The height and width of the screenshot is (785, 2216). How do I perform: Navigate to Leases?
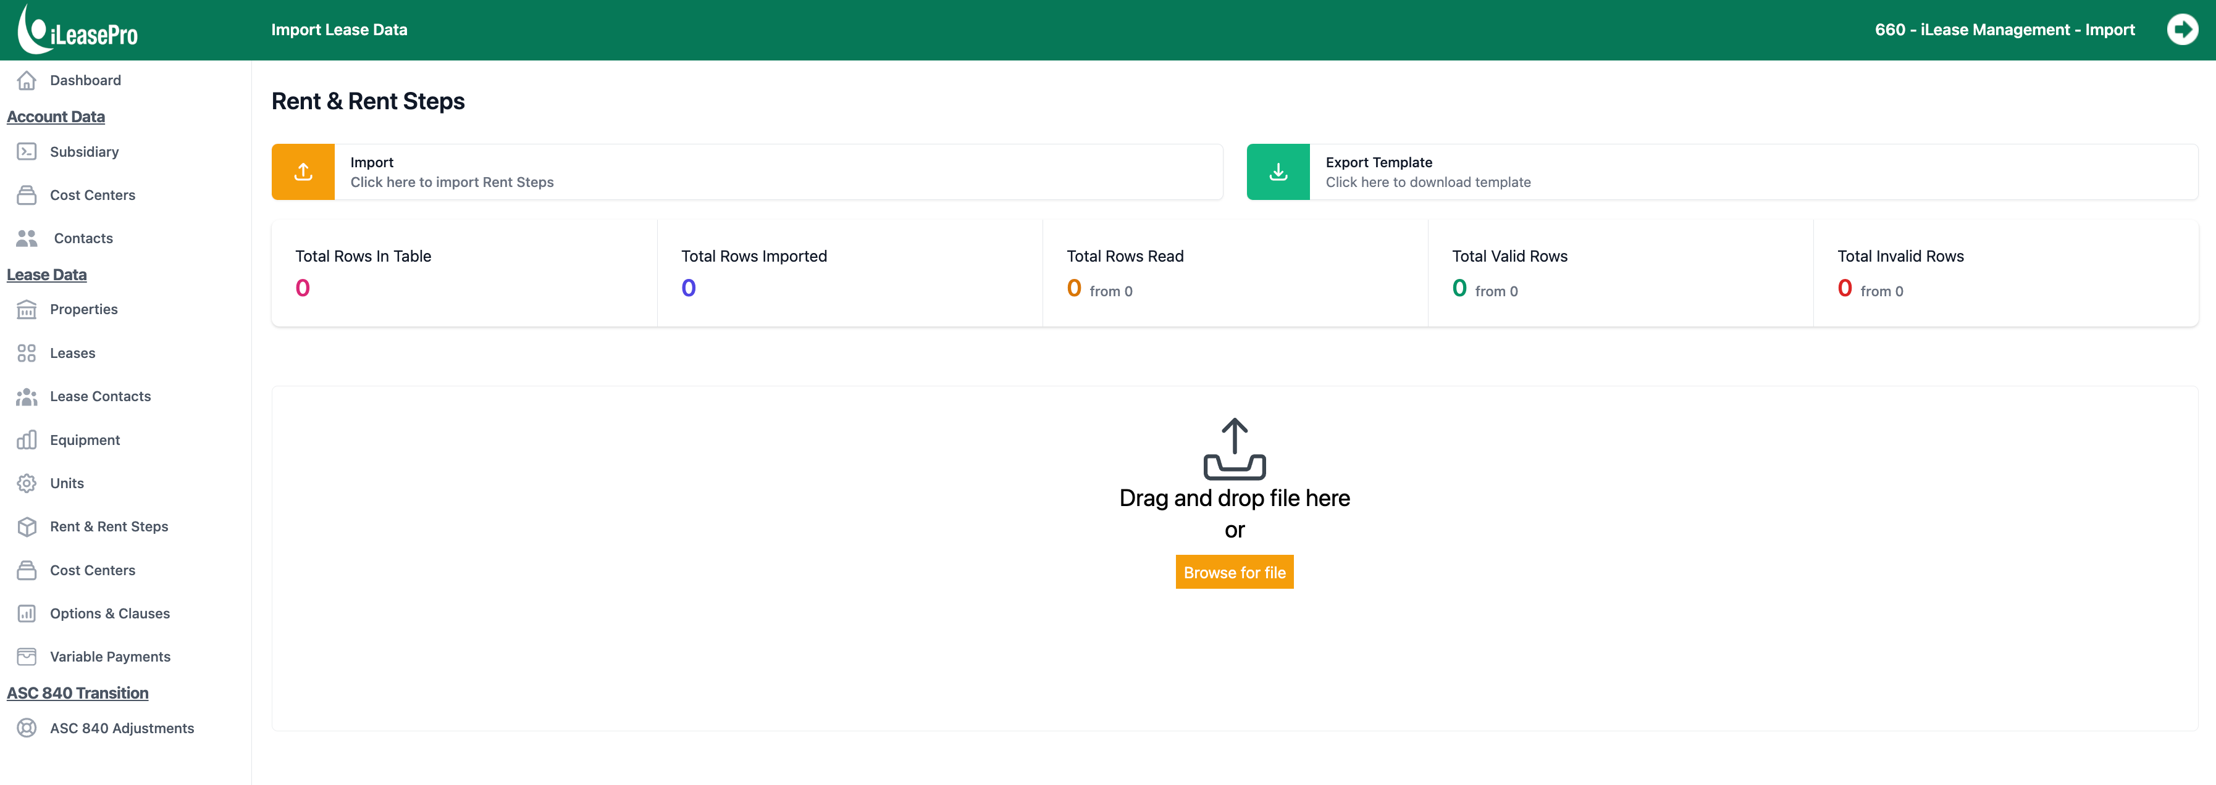[72, 354]
